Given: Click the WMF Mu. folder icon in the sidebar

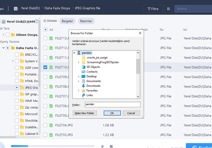Looking at the screenshot, I should coord(22,101).
